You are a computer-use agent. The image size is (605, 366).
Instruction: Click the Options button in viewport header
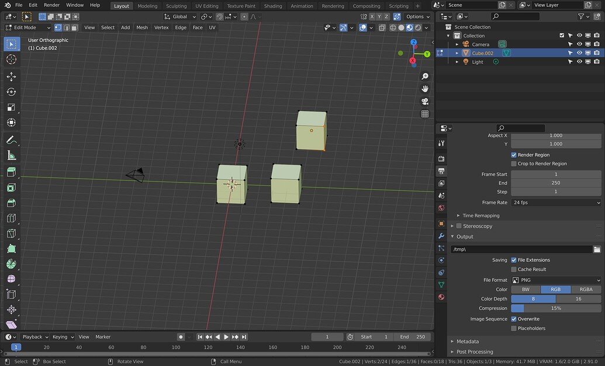pyautogui.click(x=417, y=16)
